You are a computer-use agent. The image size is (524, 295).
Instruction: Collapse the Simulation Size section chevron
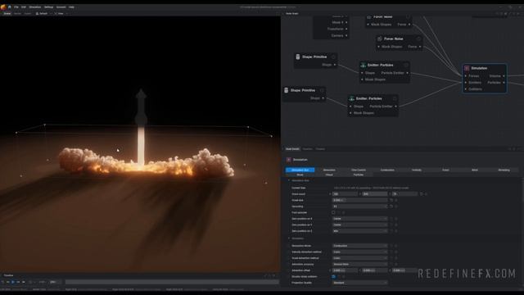(289, 180)
